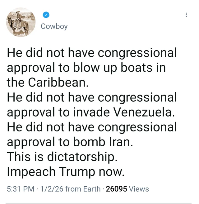This screenshot has width=199, height=204.
Task: Open the three-dot more options menu
Action: point(186,15)
